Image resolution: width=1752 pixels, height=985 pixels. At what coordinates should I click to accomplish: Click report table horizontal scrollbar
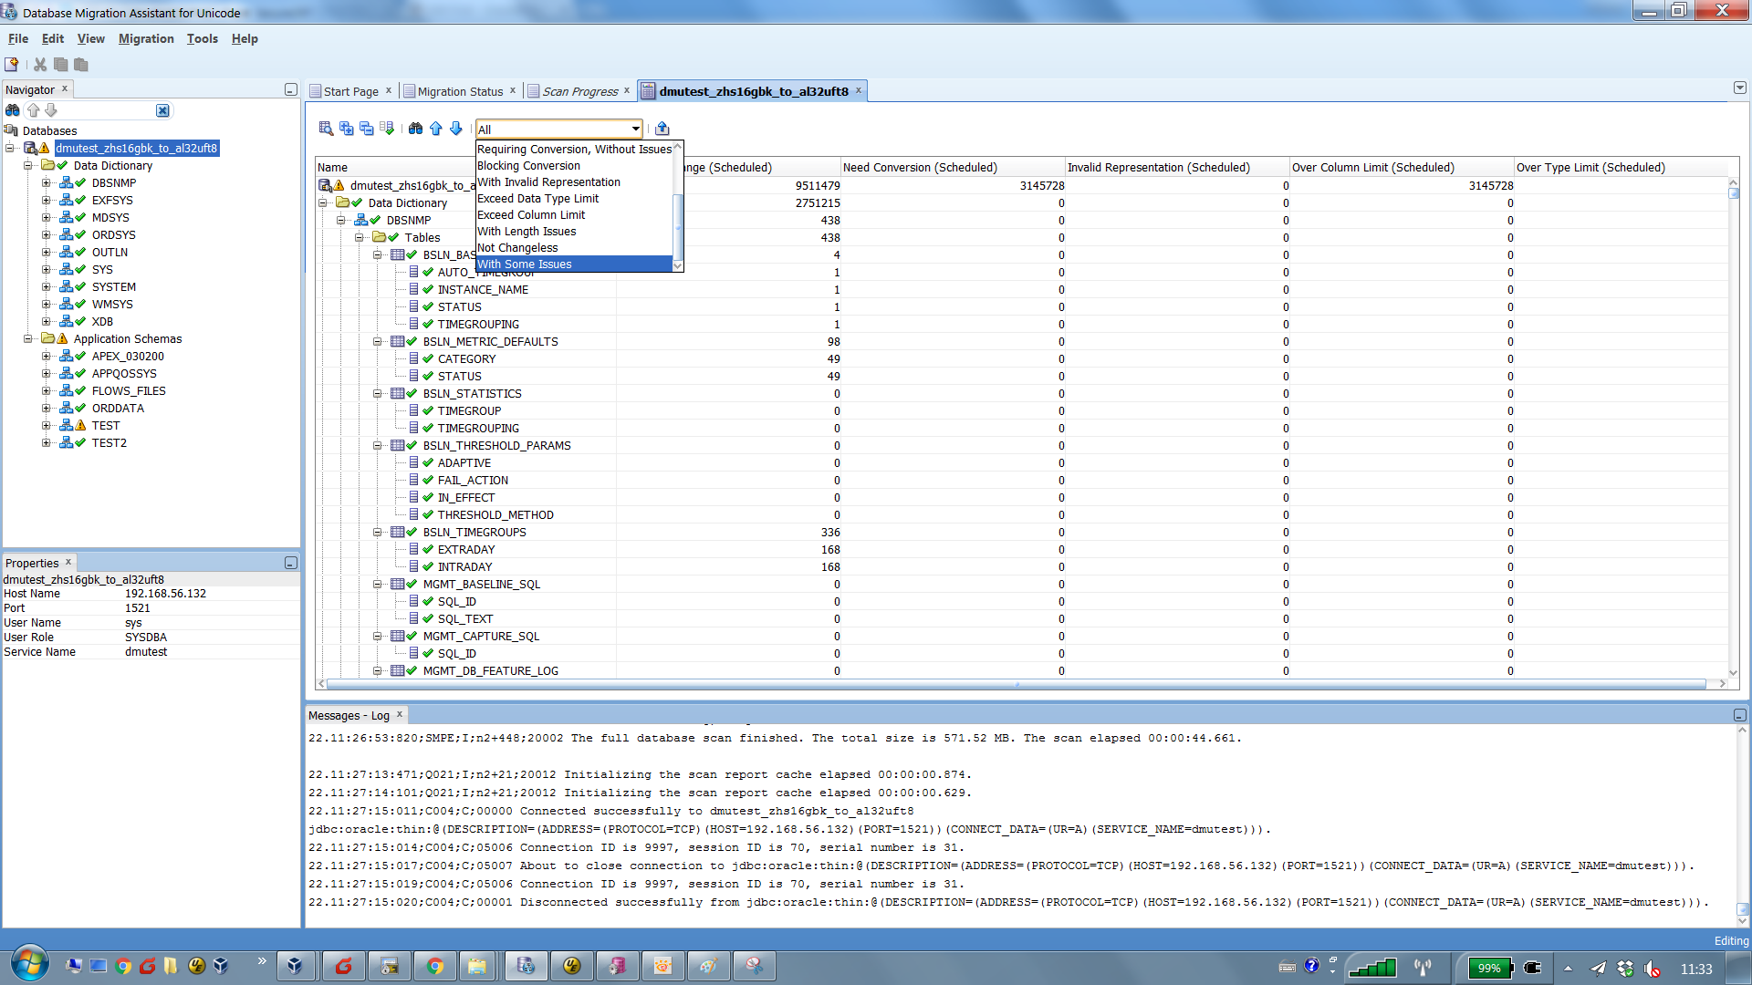click(1016, 684)
